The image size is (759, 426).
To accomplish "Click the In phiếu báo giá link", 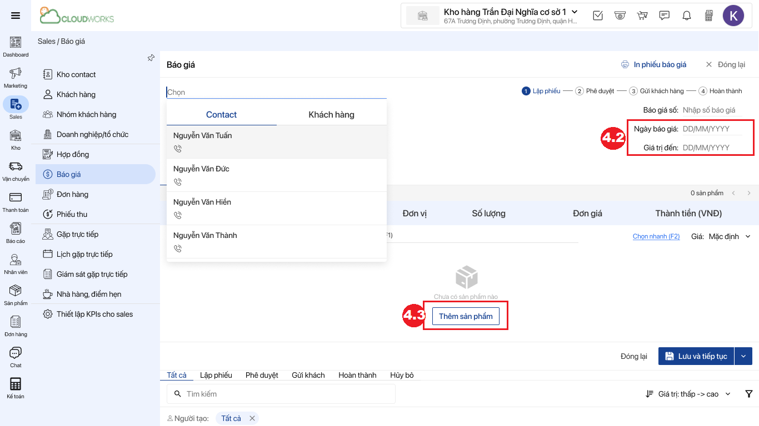I will click(x=653, y=64).
